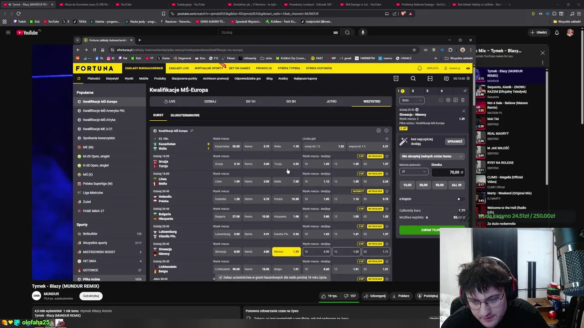Open the DŁUGOTERMINOWE tab
Image resolution: width=584 pixels, height=328 pixels.
(185, 115)
